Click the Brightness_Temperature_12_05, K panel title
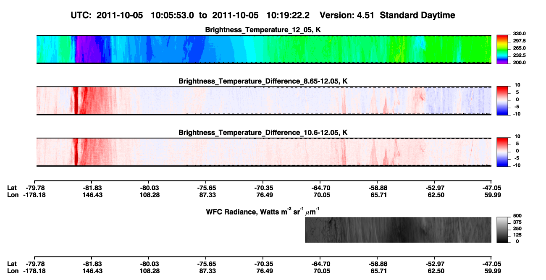 263,30
